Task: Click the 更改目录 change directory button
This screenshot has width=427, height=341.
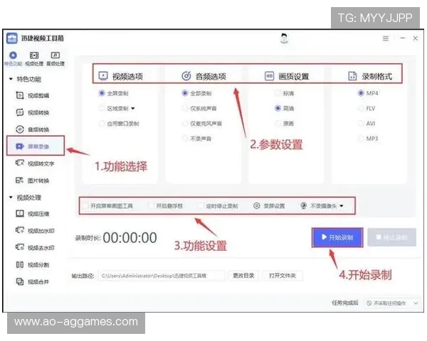Action: click(243, 275)
